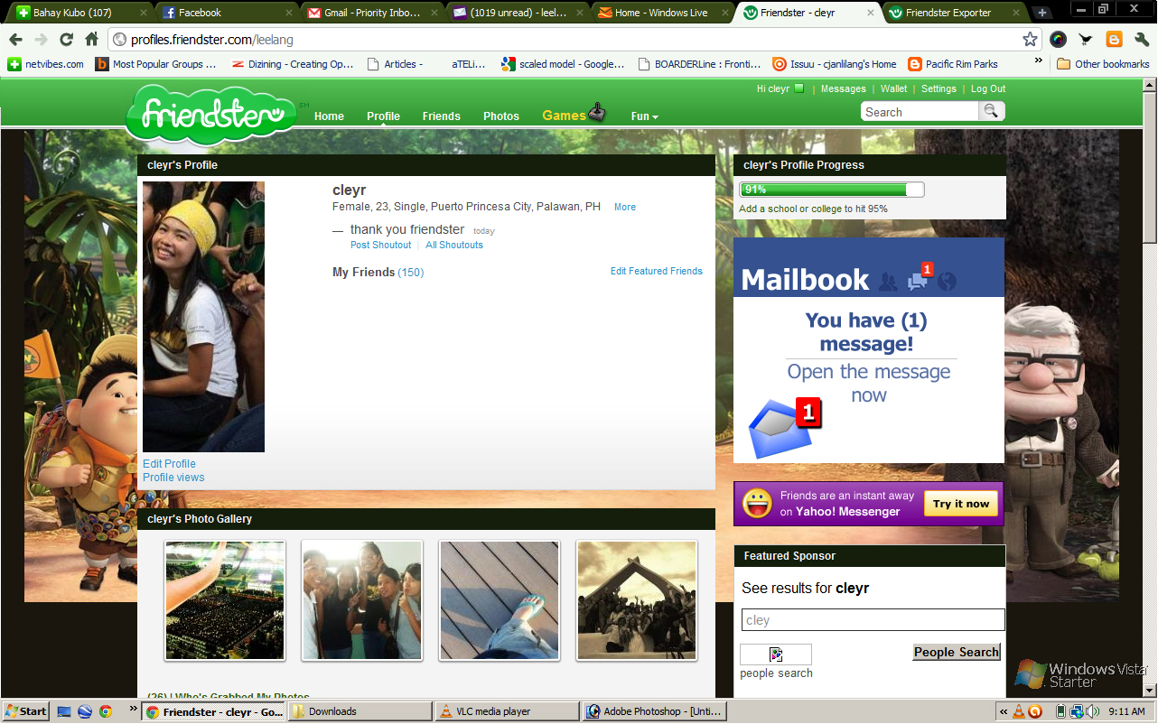The width and height of the screenshot is (1158, 724).
Task: Click the Friendster logo
Action: tap(211, 116)
